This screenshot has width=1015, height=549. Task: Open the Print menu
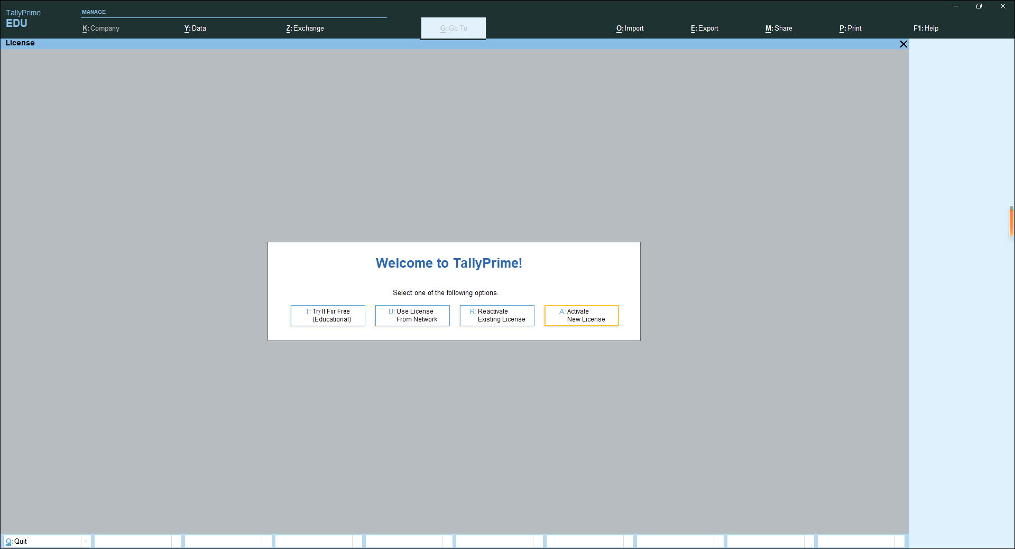coord(850,29)
